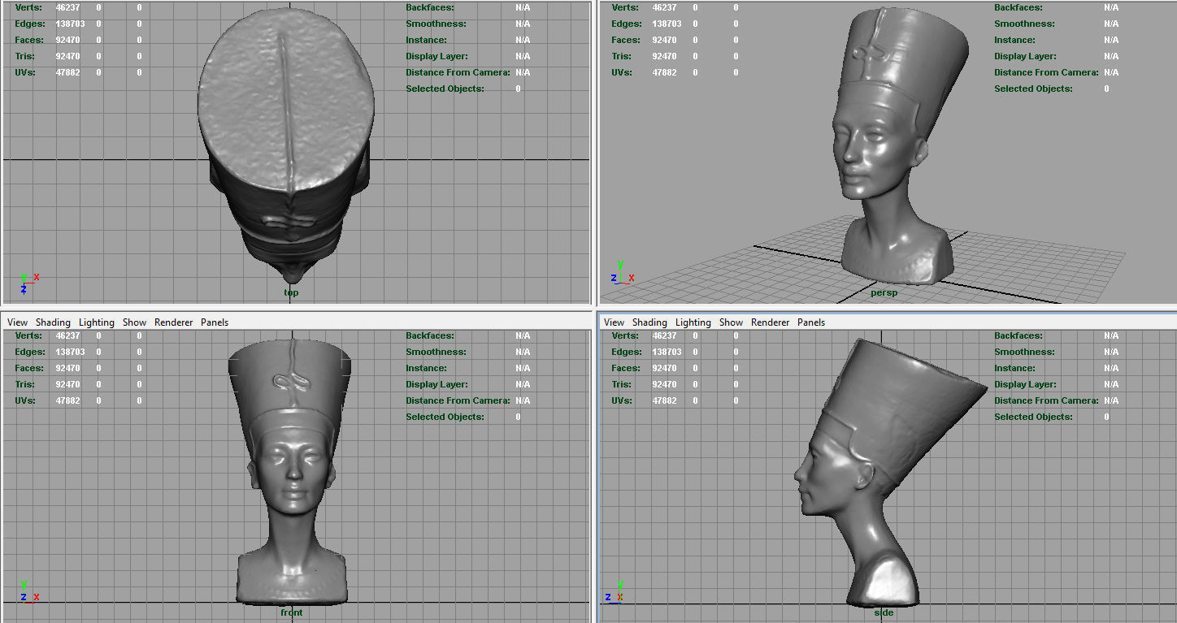1177x623 pixels.
Task: Click the 'Edges:' label in persp view
Action: coord(626,24)
